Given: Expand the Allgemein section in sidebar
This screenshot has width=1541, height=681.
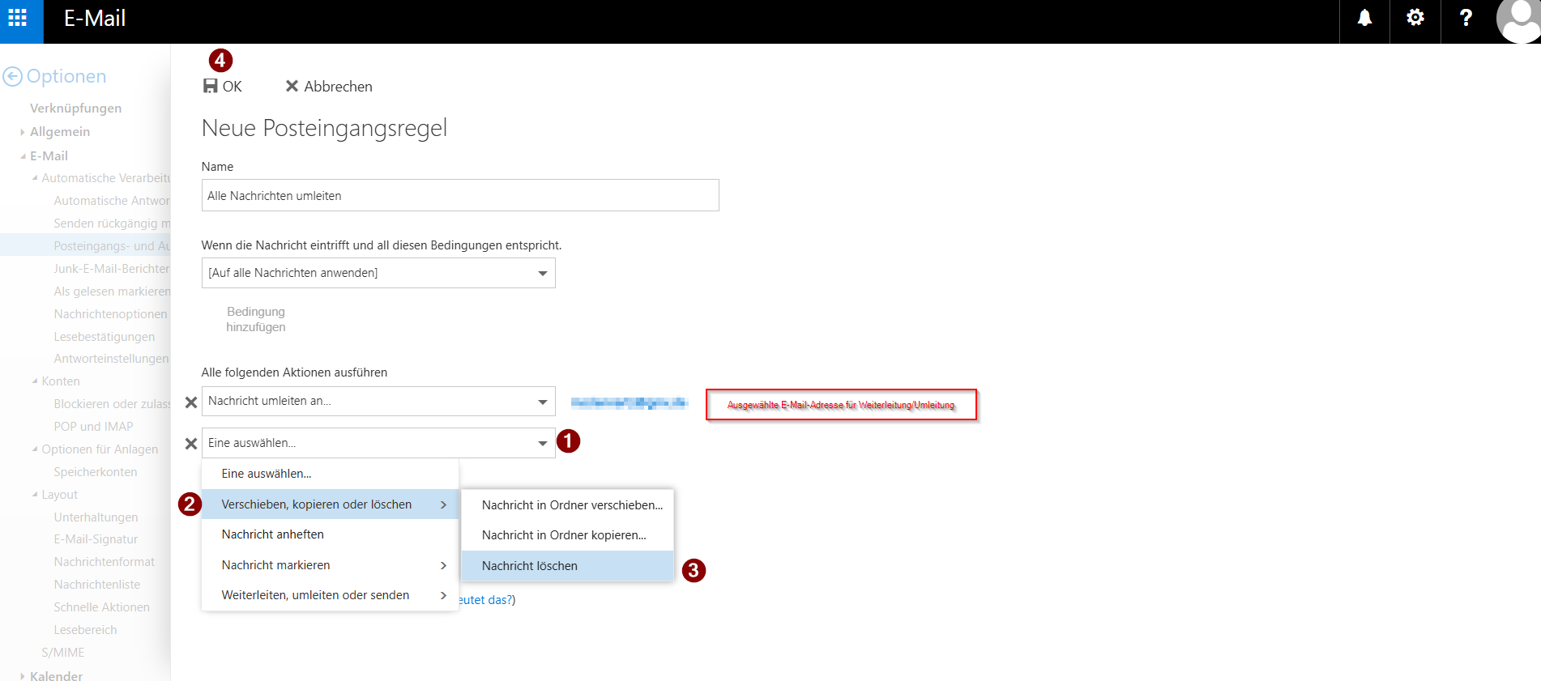Looking at the screenshot, I should click(59, 132).
